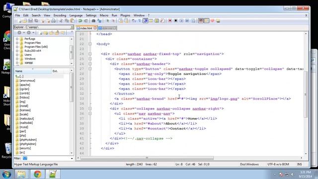Screen dimensions: 318x179
Task: Click the red heart toolbar icon
Action: pos(212,21)
